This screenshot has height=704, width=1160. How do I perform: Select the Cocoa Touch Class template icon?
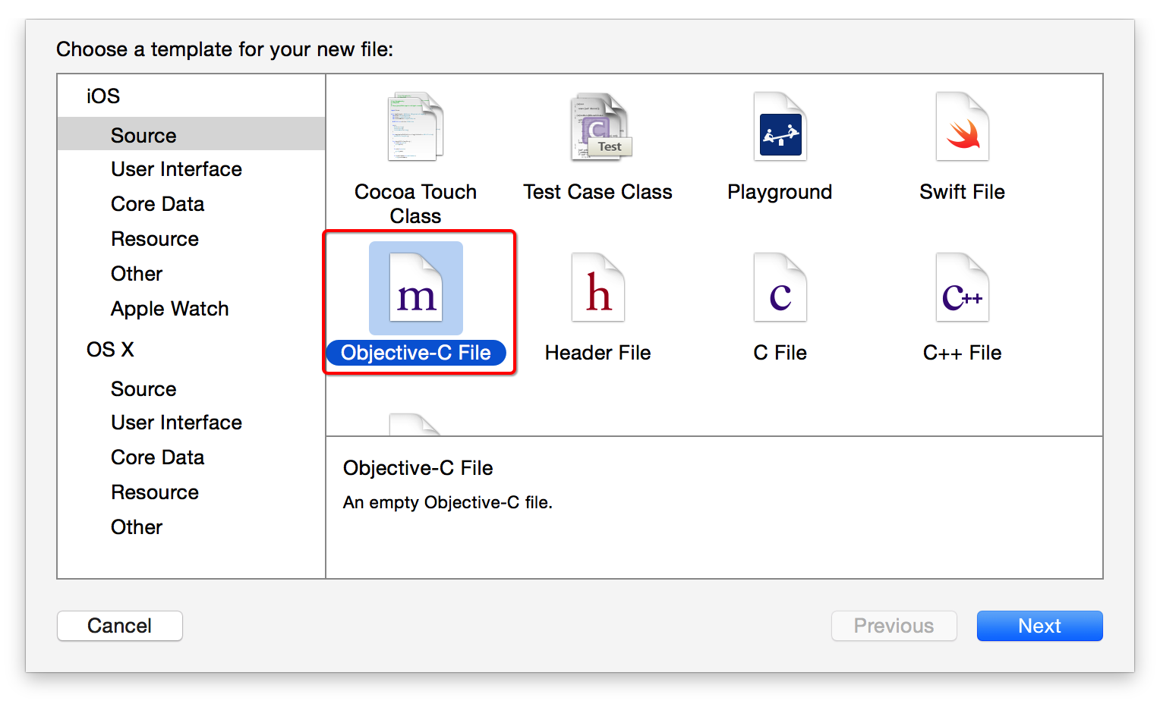(x=415, y=127)
